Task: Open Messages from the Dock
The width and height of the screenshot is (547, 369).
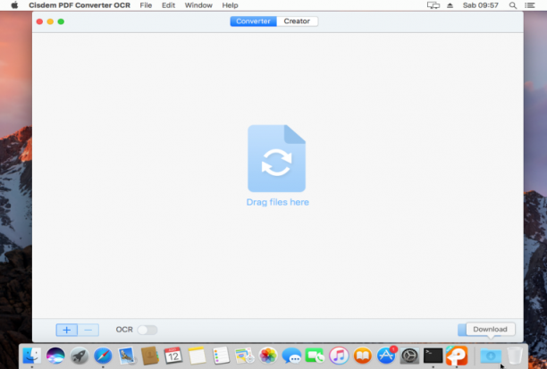Action: [291, 356]
